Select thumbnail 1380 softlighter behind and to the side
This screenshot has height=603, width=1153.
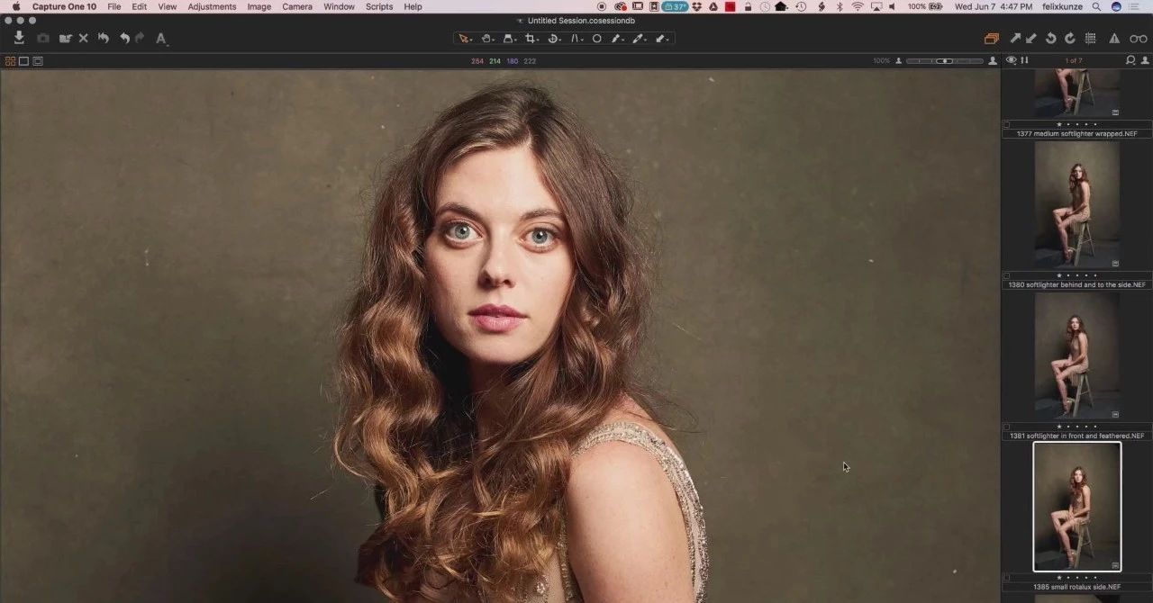click(x=1077, y=204)
